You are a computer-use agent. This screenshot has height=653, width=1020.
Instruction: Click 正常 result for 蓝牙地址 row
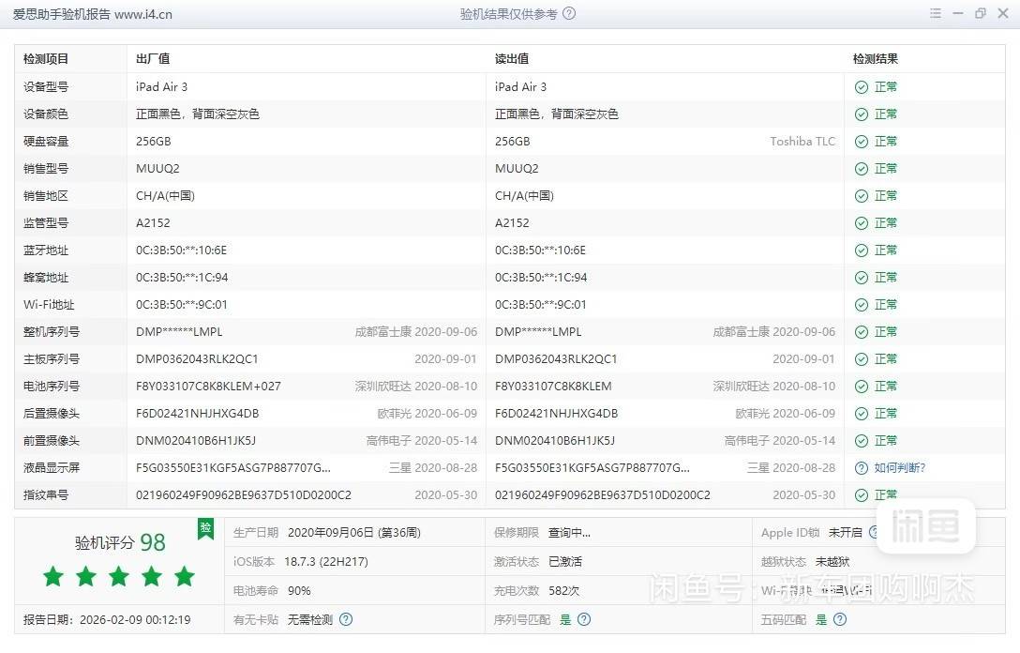point(885,251)
